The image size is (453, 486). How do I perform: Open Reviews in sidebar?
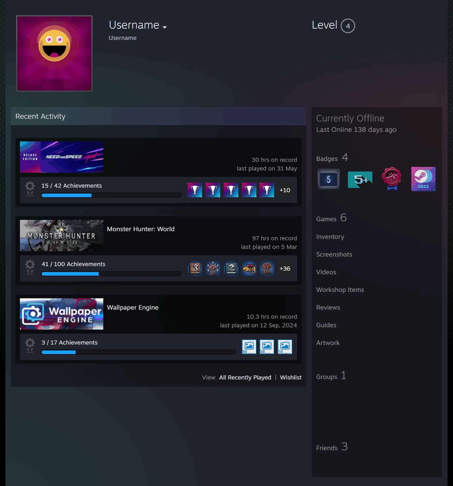[328, 308]
